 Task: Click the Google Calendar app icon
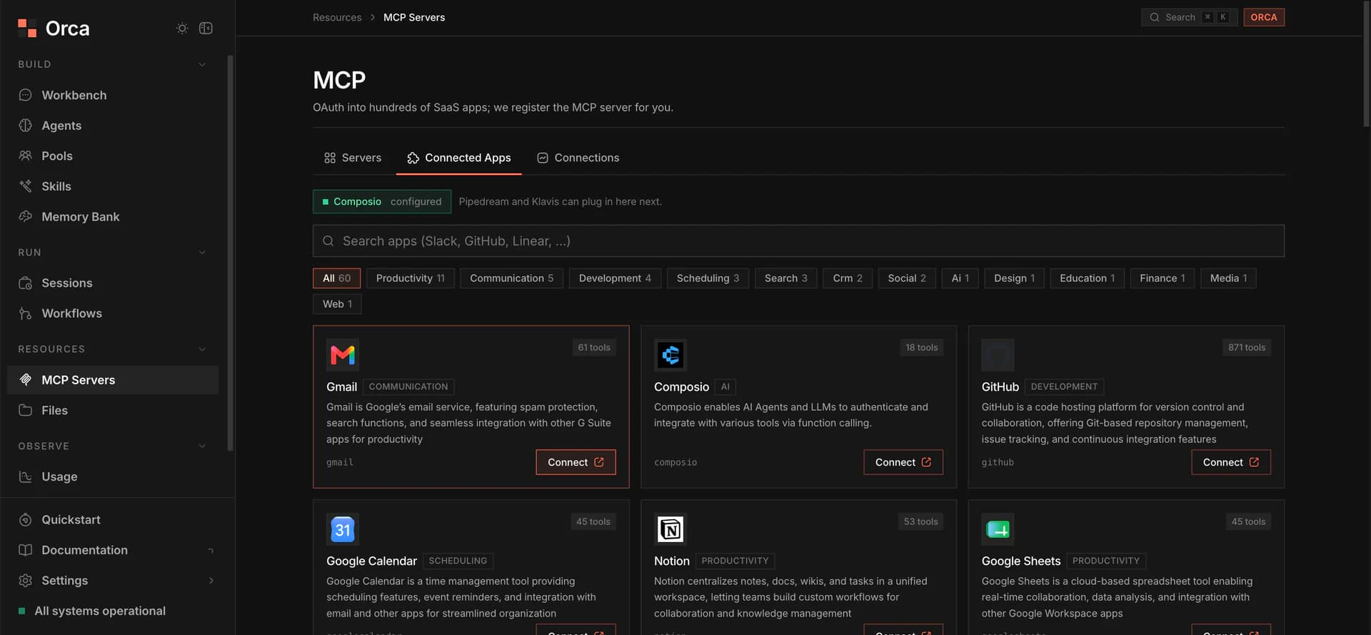pyautogui.click(x=343, y=529)
